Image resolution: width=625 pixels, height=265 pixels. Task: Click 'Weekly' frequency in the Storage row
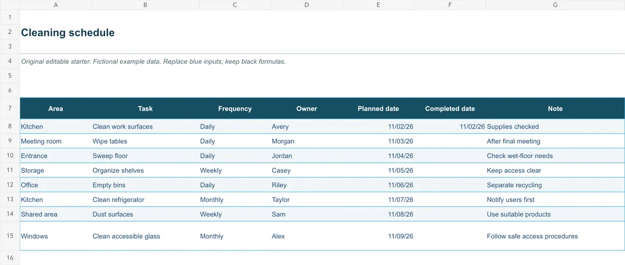235,171
